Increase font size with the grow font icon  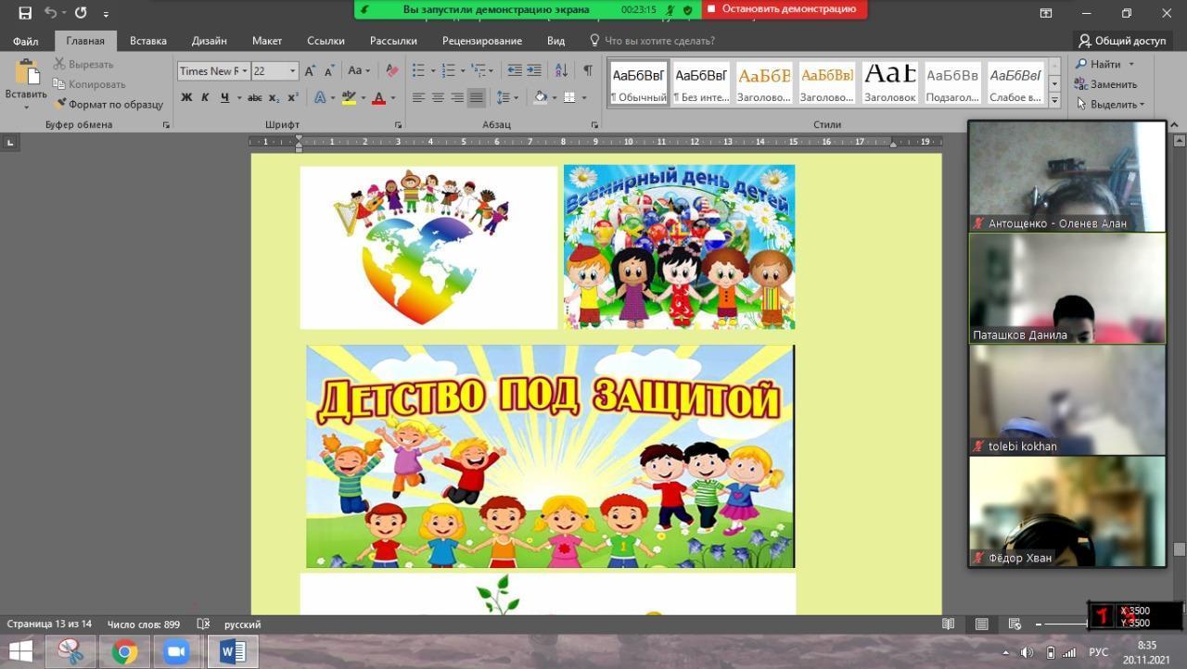tap(310, 70)
